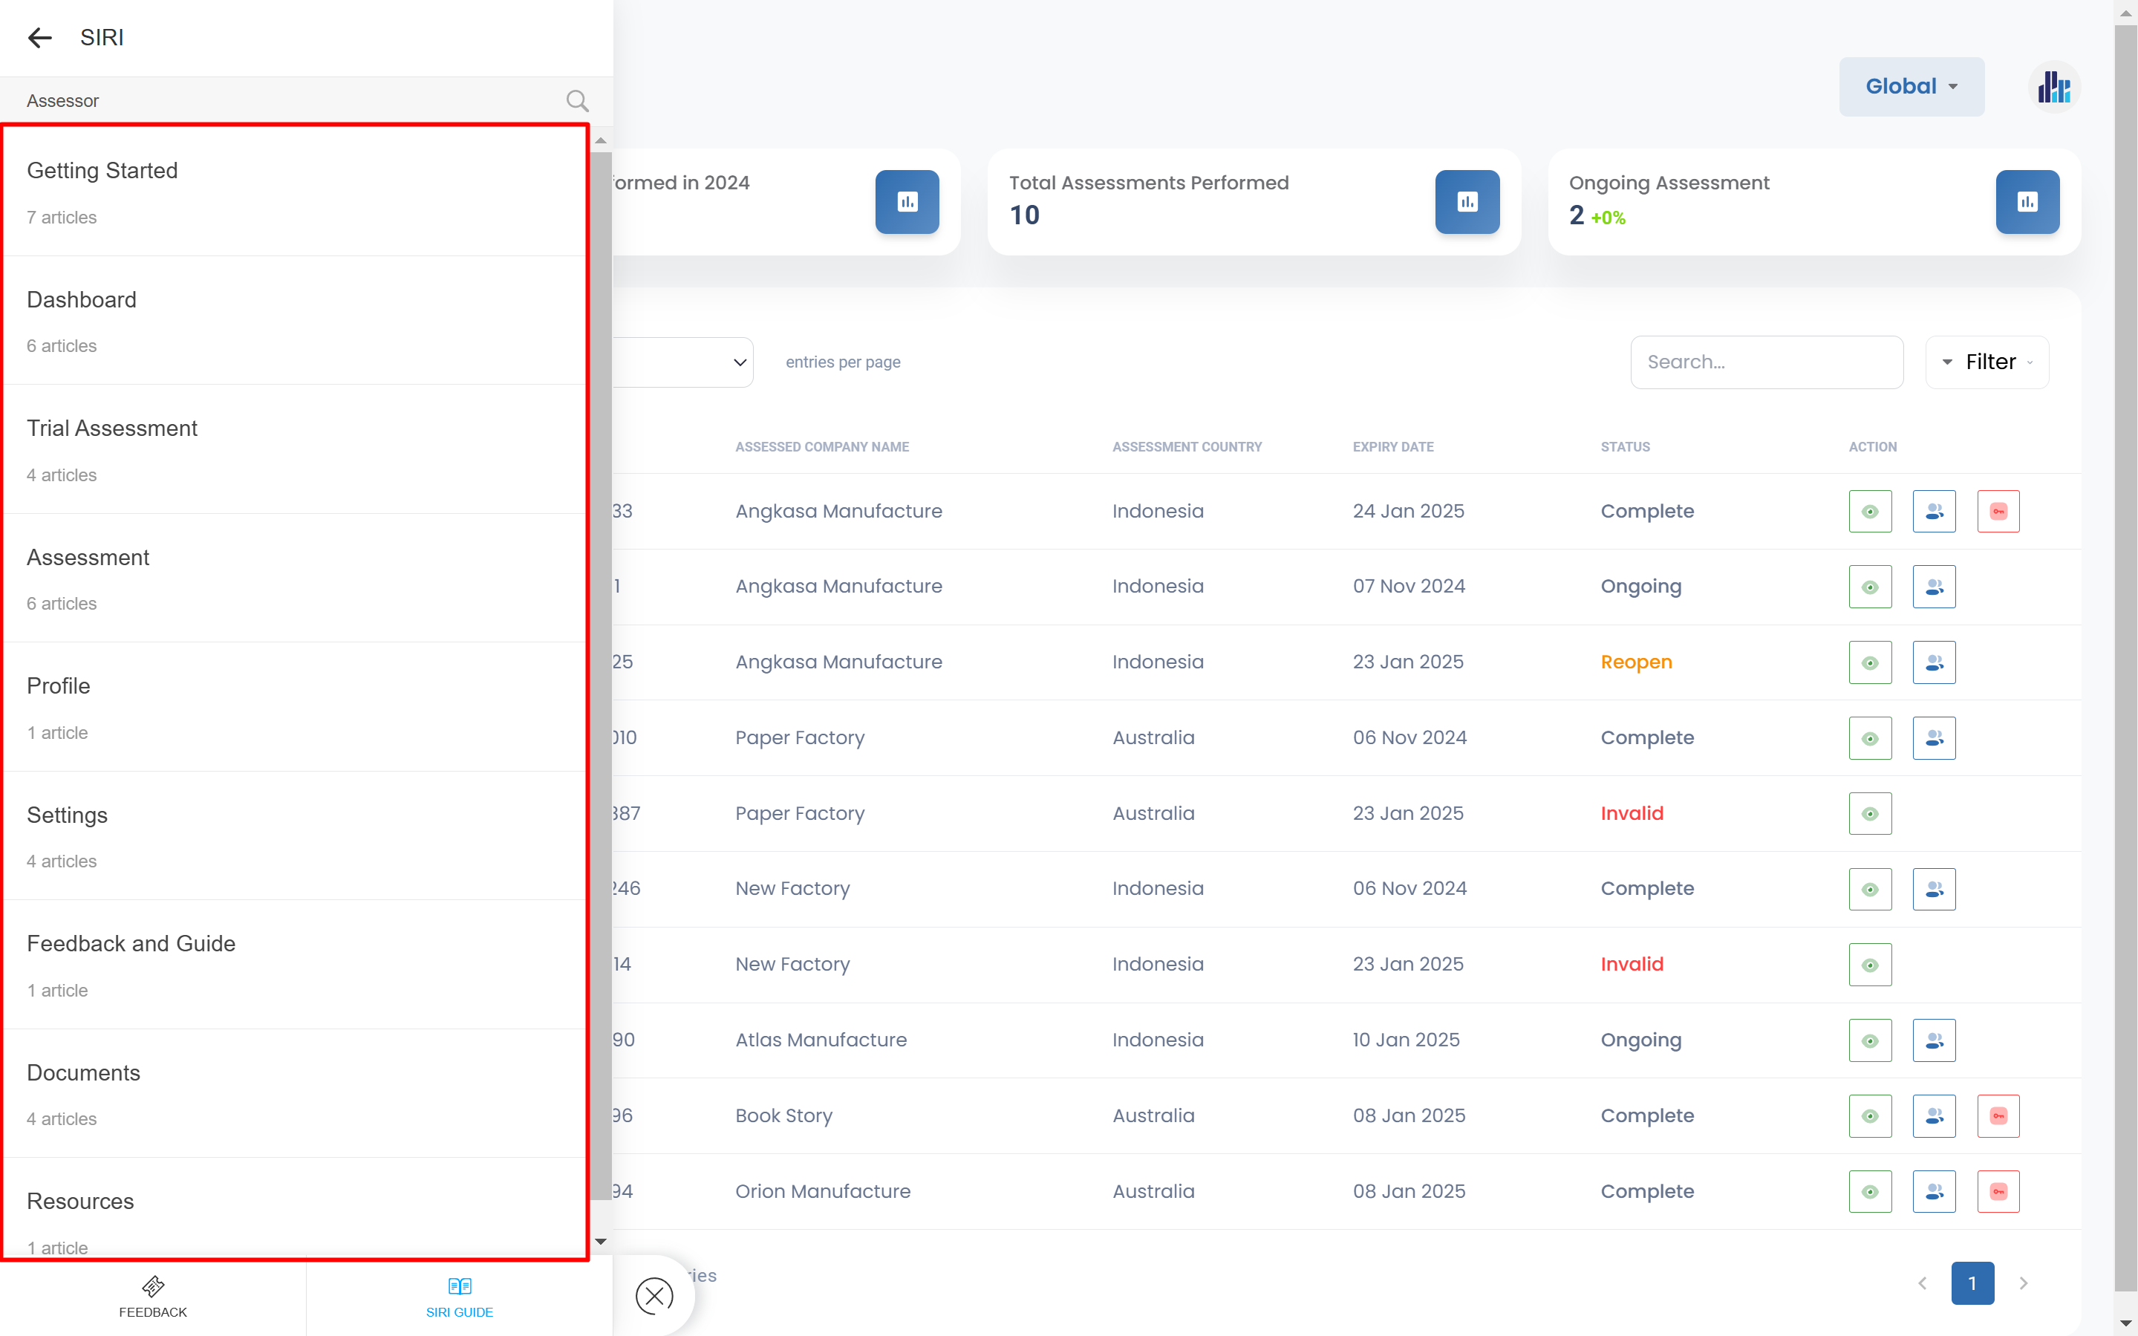Expand the Filter dropdown
Image resolution: width=2138 pixels, height=1336 pixels.
click(1987, 362)
